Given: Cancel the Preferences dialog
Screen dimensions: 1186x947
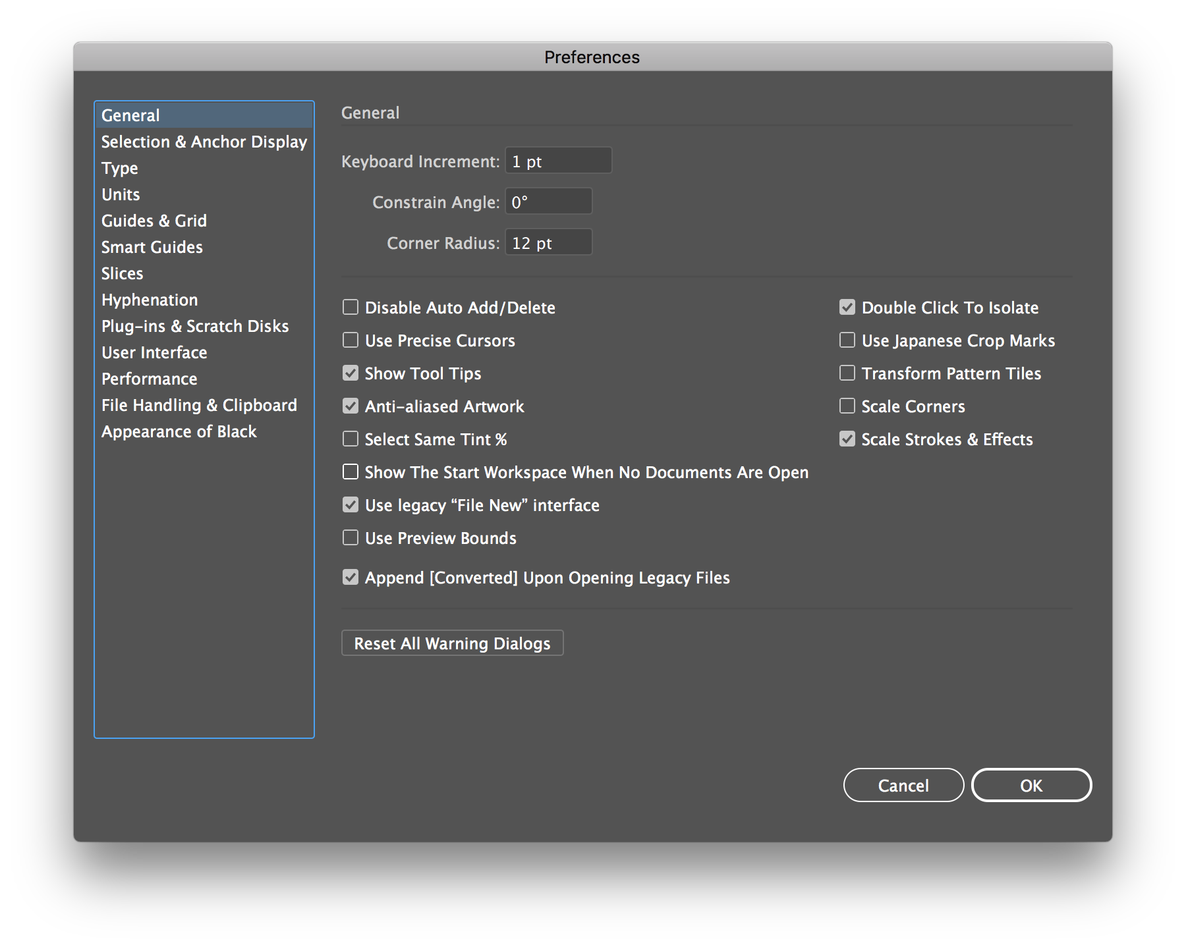Looking at the screenshot, I should point(903,785).
